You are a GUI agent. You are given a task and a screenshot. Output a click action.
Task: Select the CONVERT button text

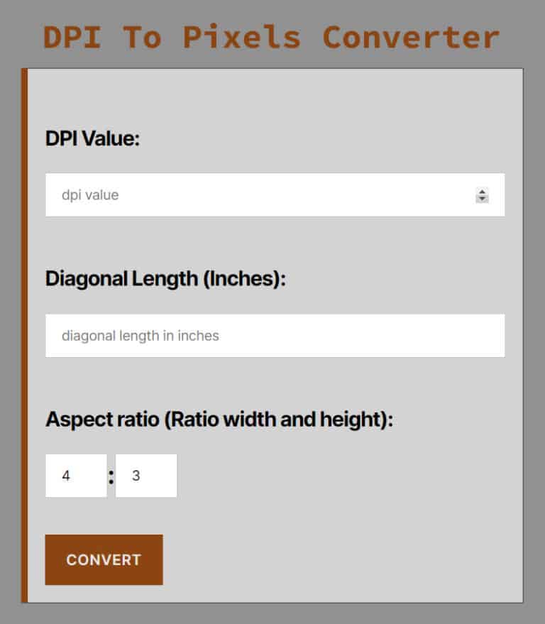coord(104,560)
